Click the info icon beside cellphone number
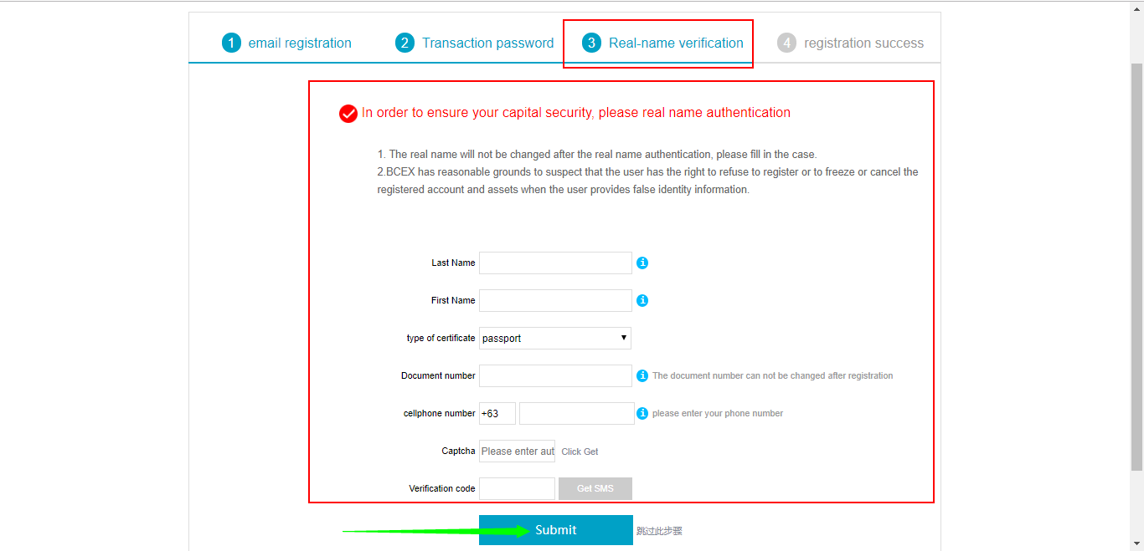This screenshot has width=1144, height=551. tap(642, 413)
